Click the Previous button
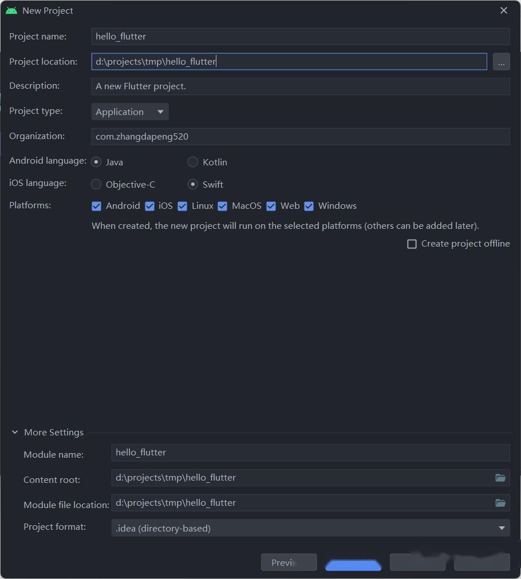 pyautogui.click(x=289, y=562)
